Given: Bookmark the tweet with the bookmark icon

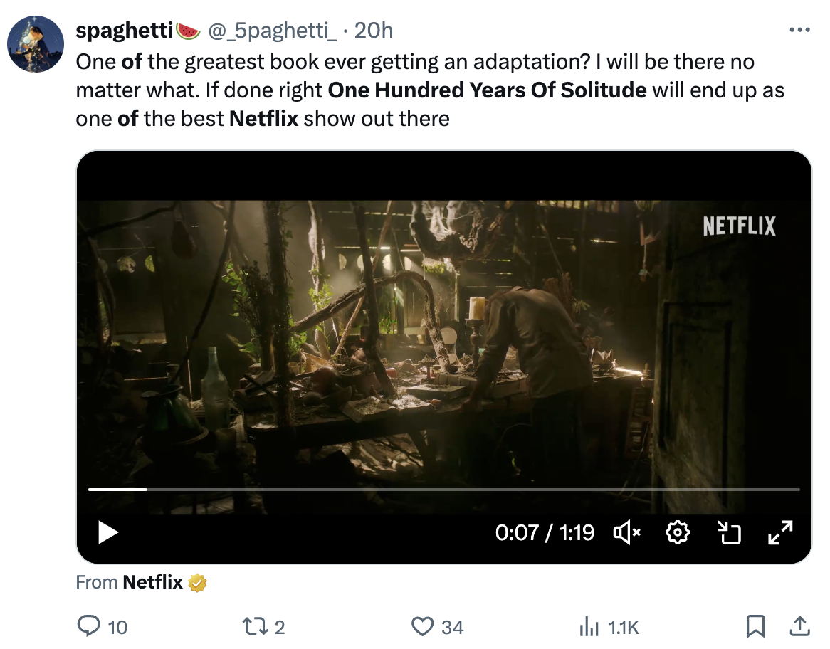Looking at the screenshot, I should [x=755, y=627].
